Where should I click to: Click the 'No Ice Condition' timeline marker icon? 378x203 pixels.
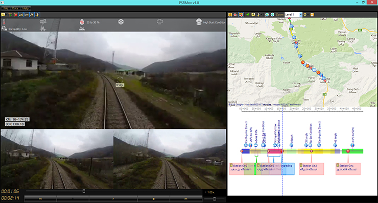point(310,145)
